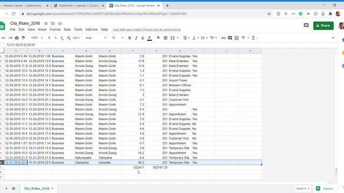Bookmark this page with star icon
Viewport: 344px width, 193px height.
[269, 14]
